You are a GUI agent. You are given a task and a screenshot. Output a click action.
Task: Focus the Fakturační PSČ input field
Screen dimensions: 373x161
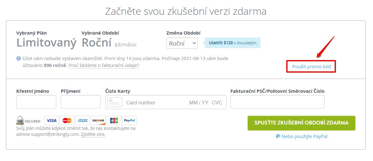(277, 102)
